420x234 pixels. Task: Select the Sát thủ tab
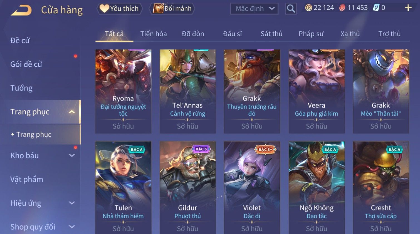[271, 34]
